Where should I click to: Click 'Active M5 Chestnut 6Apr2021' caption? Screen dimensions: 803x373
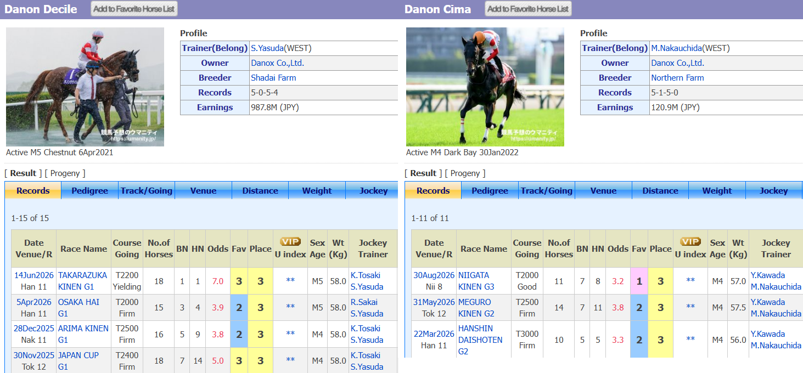60,152
